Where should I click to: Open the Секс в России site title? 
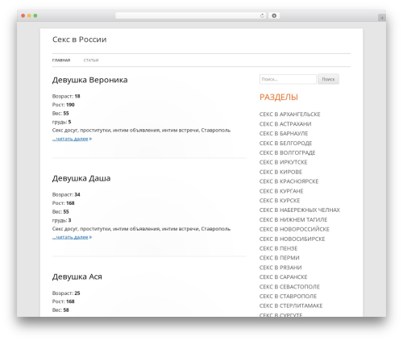tap(80, 40)
